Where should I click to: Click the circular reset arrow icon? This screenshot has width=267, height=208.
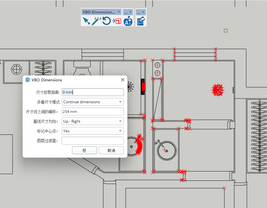(106, 21)
